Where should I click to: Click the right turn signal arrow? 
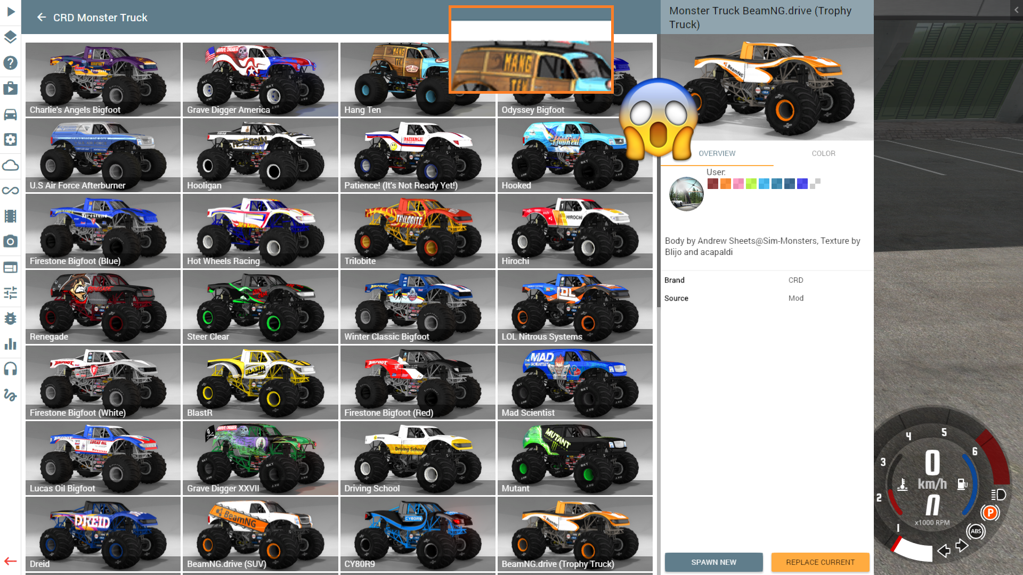962,546
